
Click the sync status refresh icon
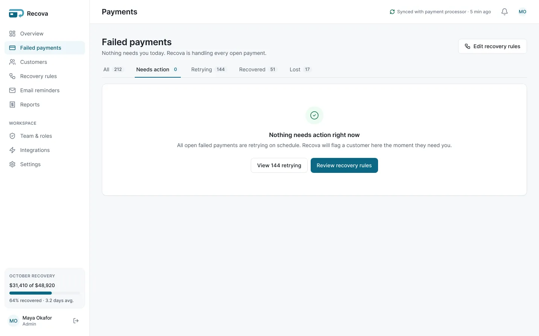[x=392, y=12]
